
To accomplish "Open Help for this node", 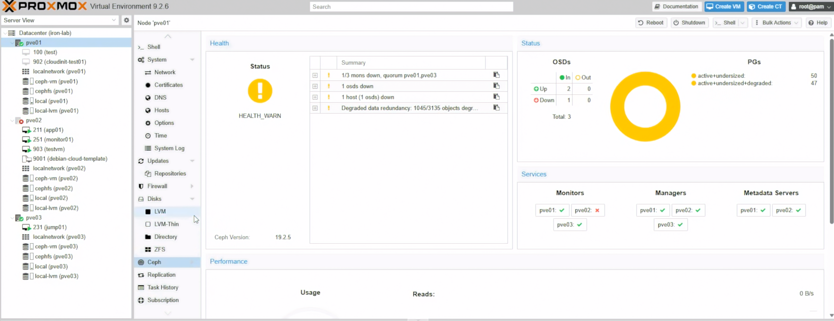I will pyautogui.click(x=818, y=23).
